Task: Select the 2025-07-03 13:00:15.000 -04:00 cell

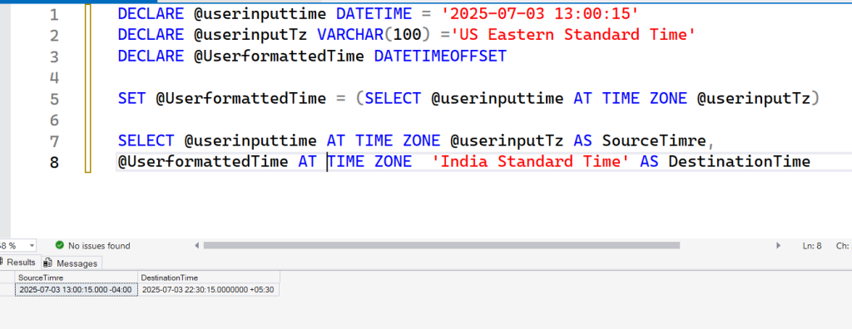Action: coord(76,290)
